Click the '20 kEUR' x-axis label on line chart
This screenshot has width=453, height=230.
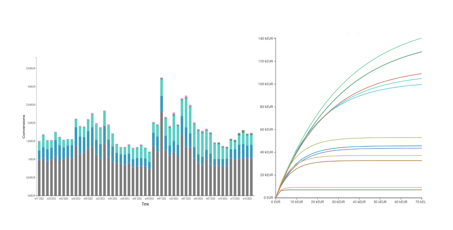click(318, 202)
